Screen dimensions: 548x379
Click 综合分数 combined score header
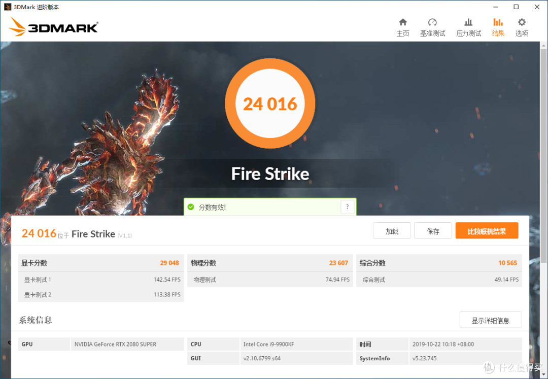pos(372,263)
